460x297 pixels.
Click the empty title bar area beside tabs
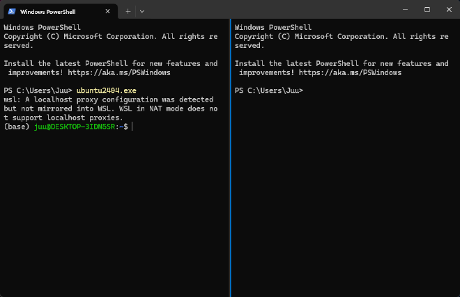click(270, 9)
